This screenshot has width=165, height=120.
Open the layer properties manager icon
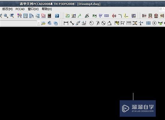coord(43,23)
